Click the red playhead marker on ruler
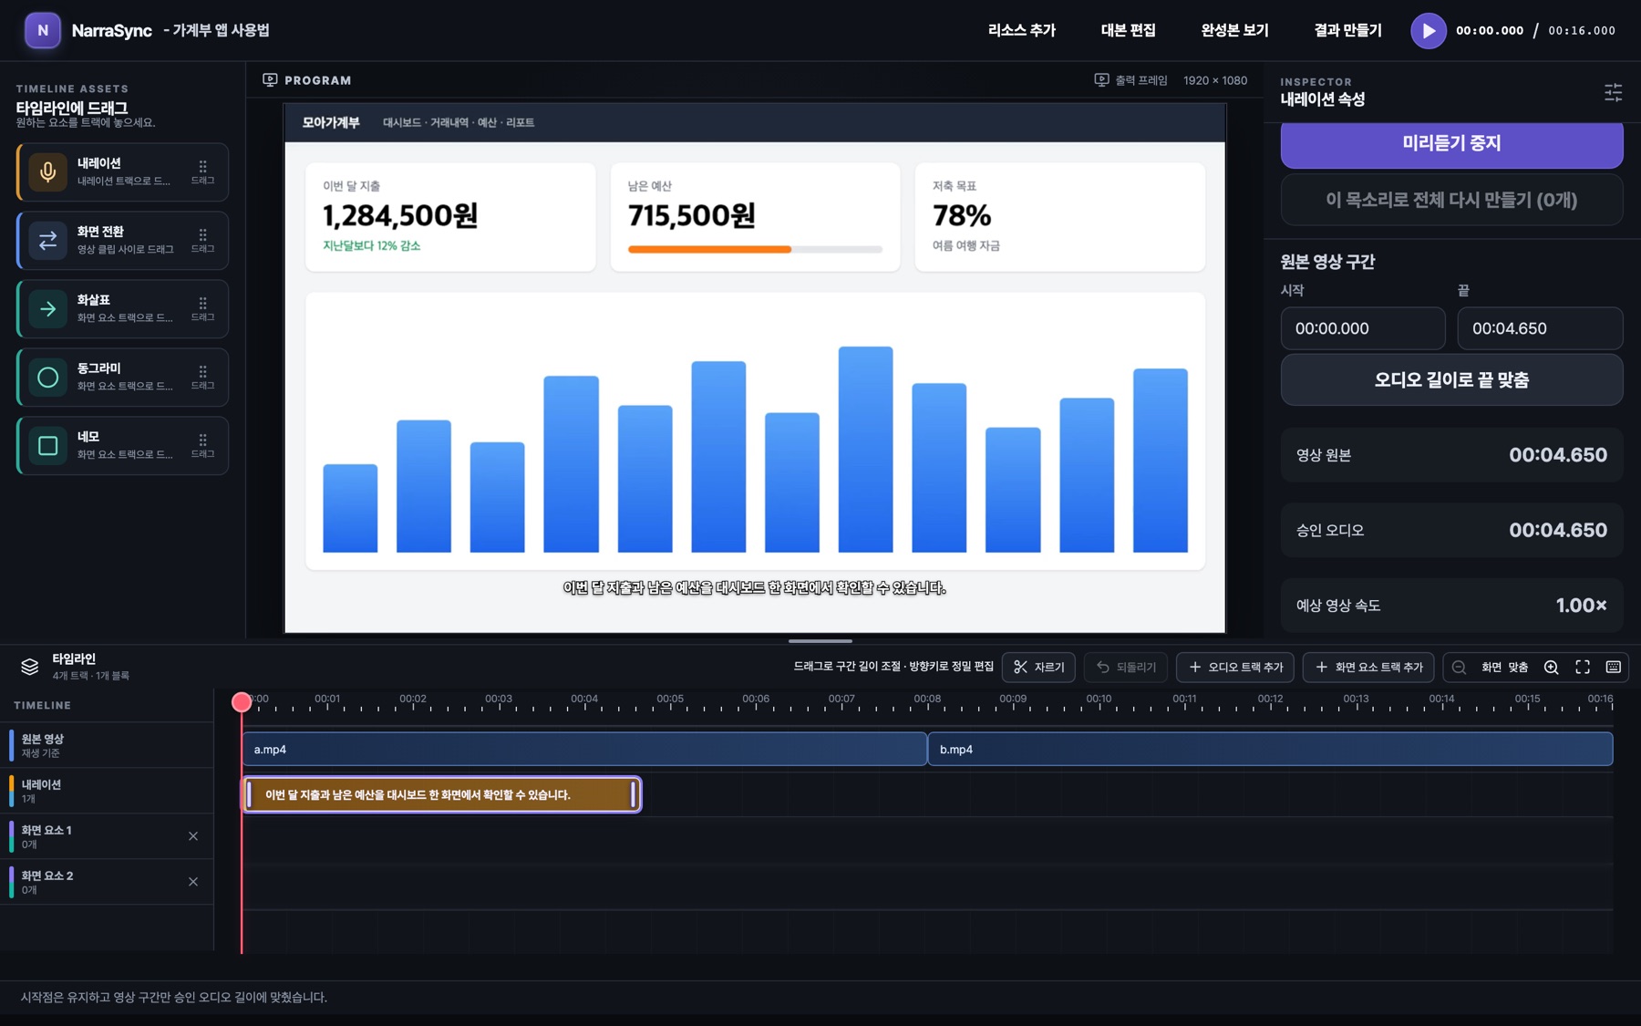Screen dimensions: 1641x1026 coord(242,701)
